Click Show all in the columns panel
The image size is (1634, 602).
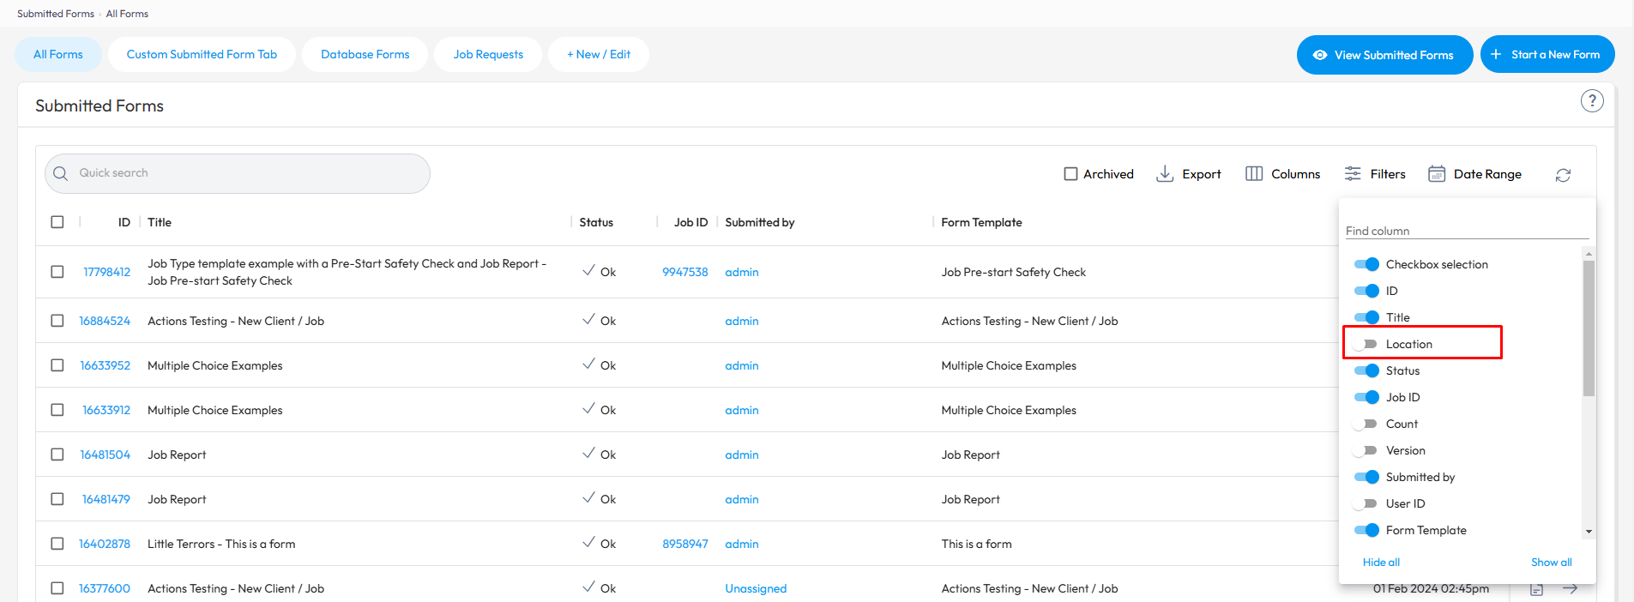point(1552,562)
